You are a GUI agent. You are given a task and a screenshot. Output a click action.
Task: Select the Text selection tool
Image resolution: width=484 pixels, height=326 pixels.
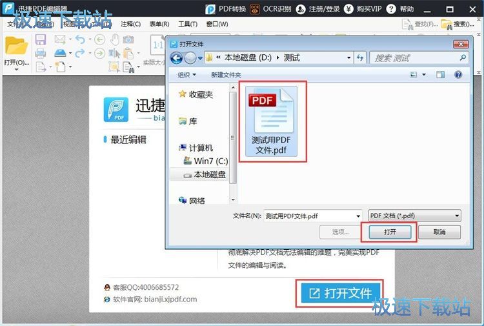[114, 53]
